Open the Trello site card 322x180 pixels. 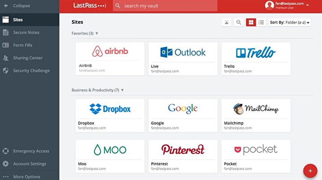pyautogui.click(x=256, y=59)
